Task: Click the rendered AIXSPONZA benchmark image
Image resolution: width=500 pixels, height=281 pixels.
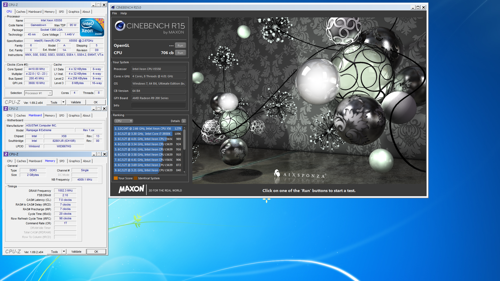Action: pyautogui.click(x=309, y=100)
